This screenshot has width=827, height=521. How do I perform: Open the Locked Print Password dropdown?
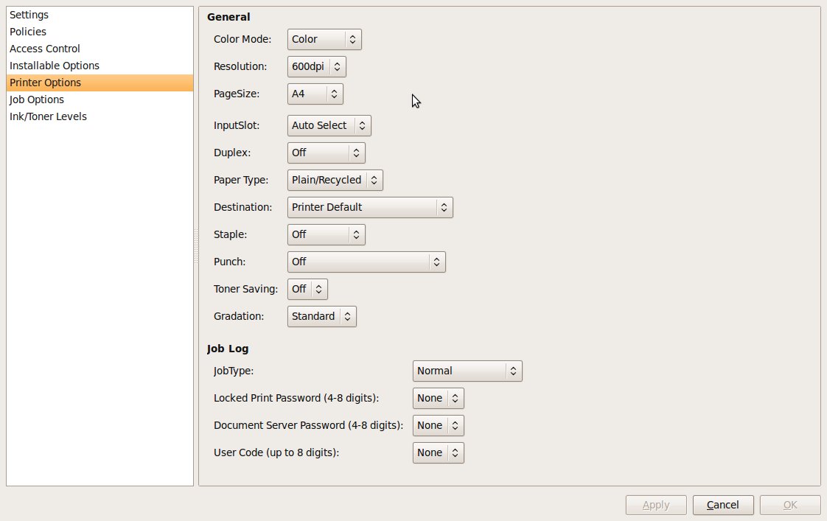438,398
